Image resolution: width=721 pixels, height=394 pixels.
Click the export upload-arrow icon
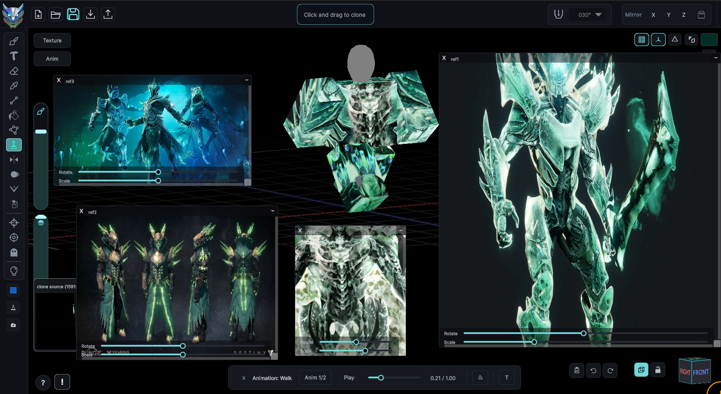pyautogui.click(x=108, y=14)
